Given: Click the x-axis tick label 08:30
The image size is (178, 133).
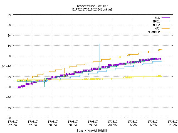Looking at the screenshot, I should [73, 125].
